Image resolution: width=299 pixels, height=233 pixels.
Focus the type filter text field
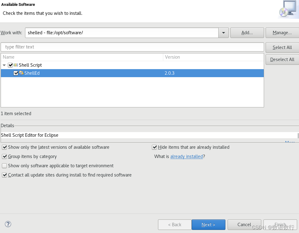click(132, 47)
